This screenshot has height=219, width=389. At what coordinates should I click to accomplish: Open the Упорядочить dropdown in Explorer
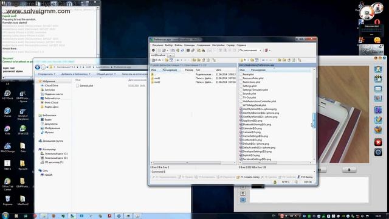pyautogui.click(x=47, y=74)
